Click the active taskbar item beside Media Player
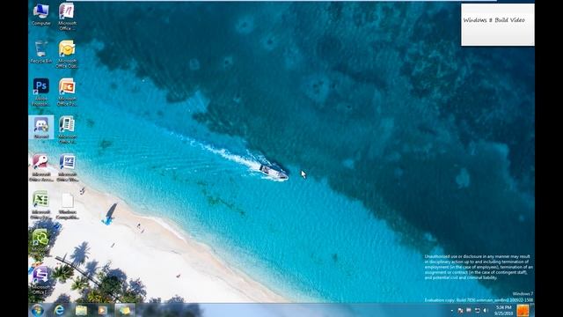Image resolution: width=563 pixels, height=317 pixels. coord(125,310)
